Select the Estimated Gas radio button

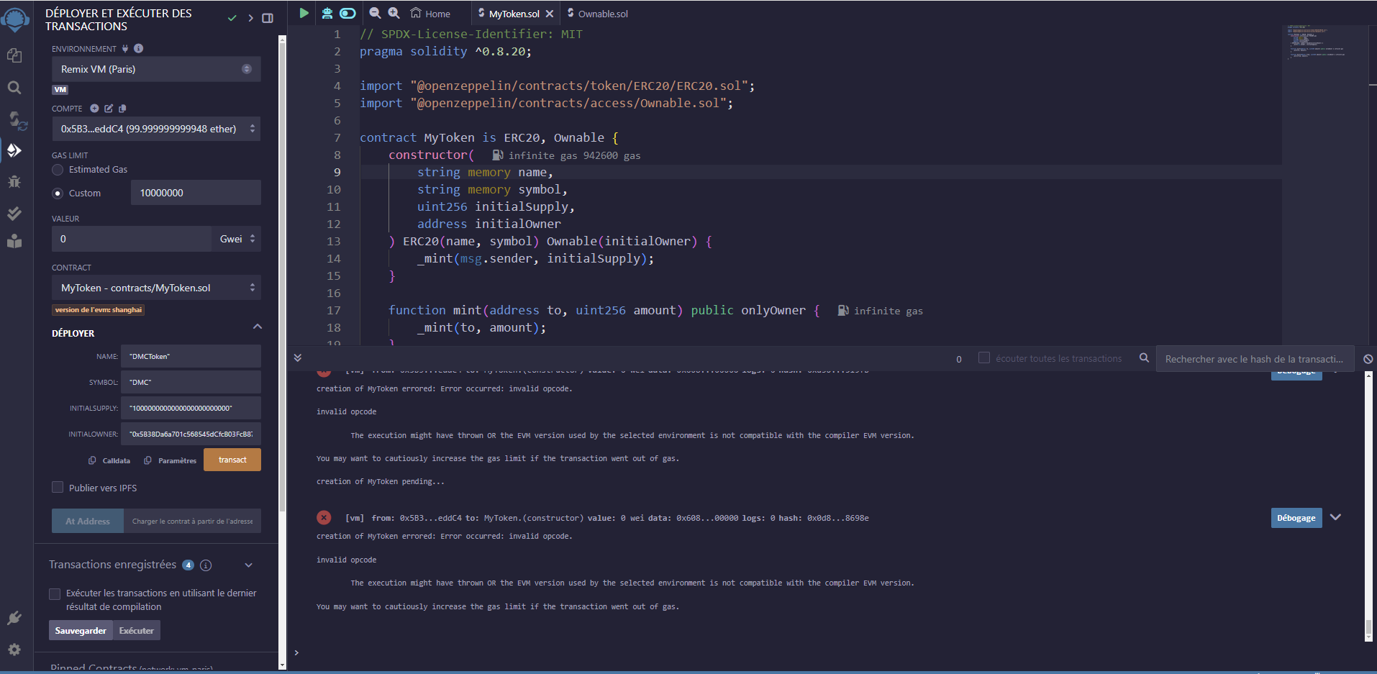pyautogui.click(x=58, y=170)
